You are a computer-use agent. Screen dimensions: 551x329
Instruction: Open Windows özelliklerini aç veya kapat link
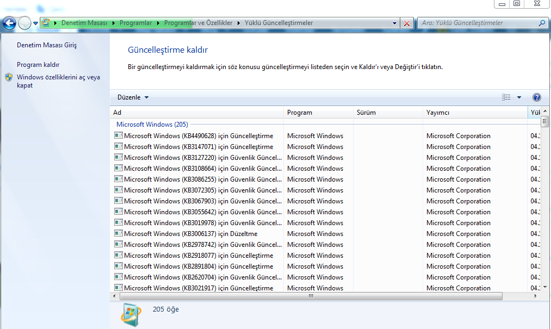coord(58,81)
